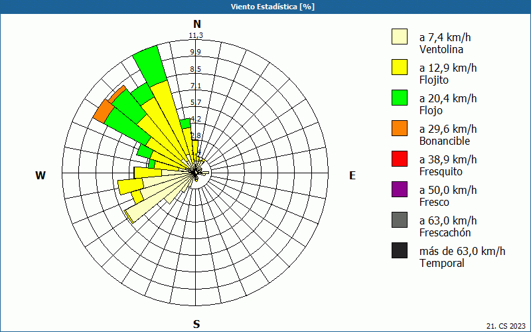The image size is (531, 332).
Task: Click the red Fresquito color swatch
Action: click(x=400, y=159)
